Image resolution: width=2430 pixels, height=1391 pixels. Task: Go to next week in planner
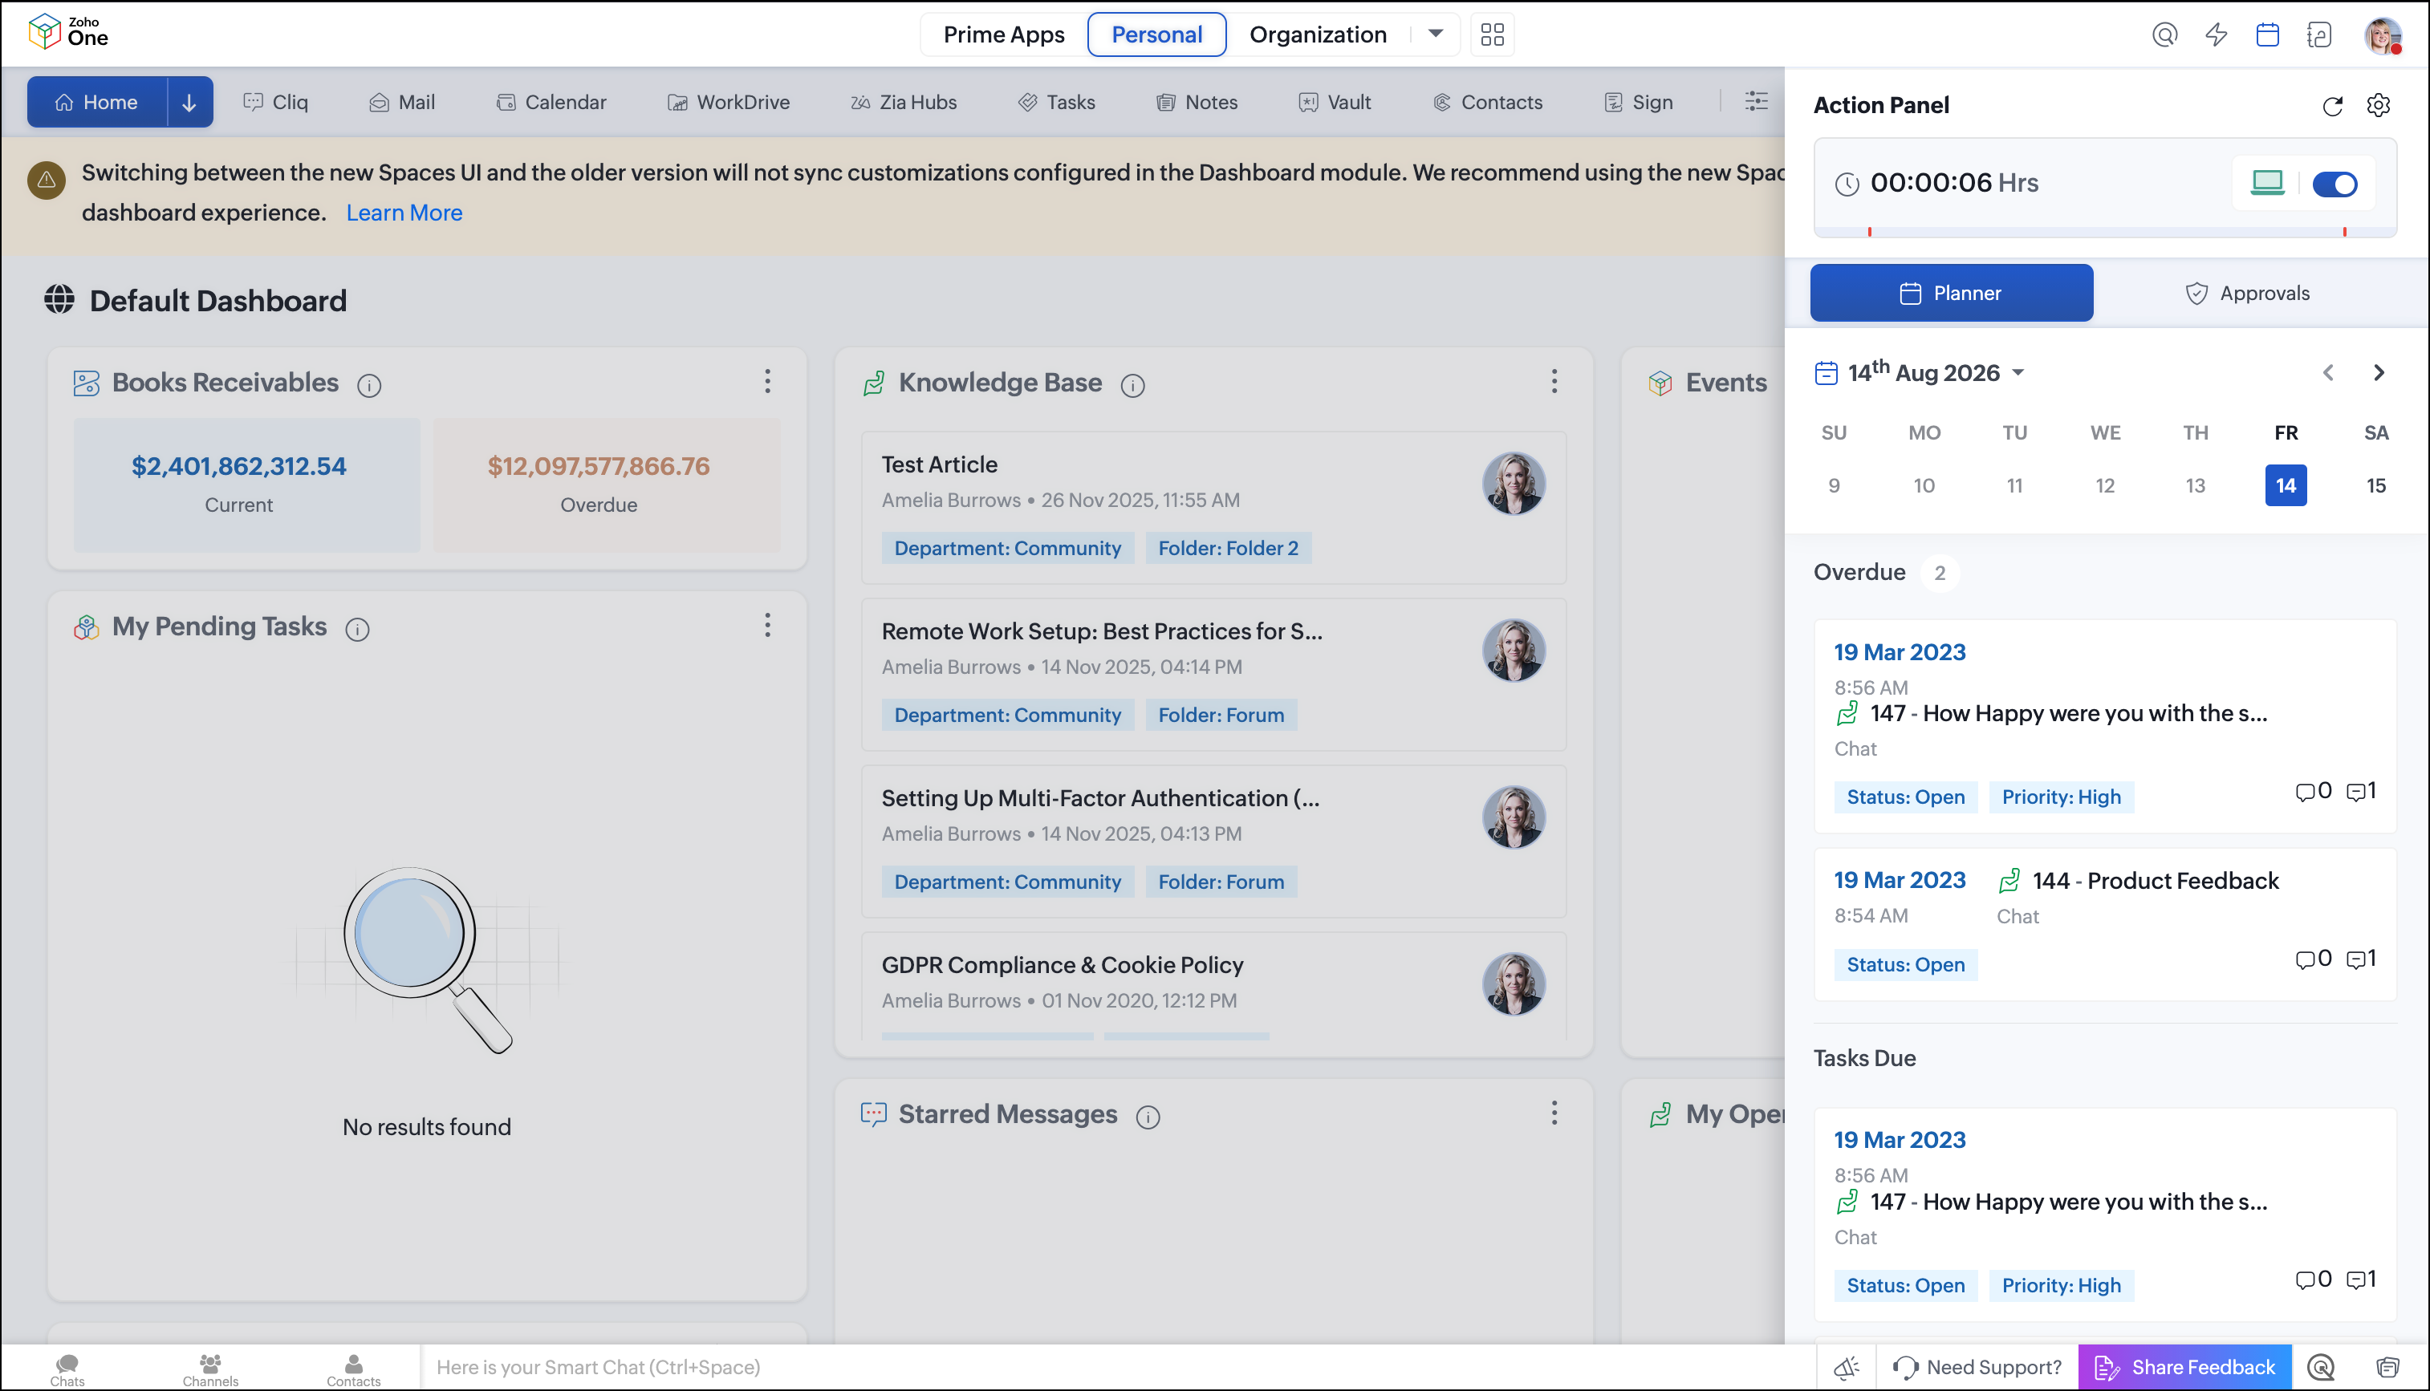tap(2379, 372)
